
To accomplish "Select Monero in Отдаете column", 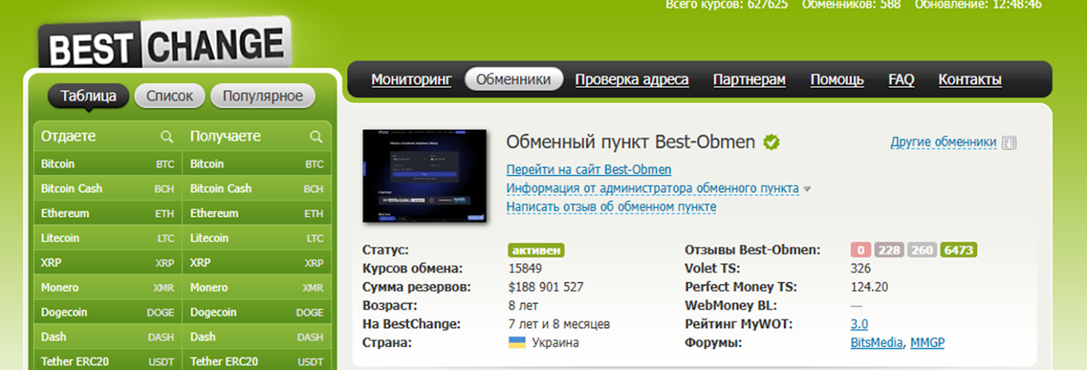I will [107, 287].
